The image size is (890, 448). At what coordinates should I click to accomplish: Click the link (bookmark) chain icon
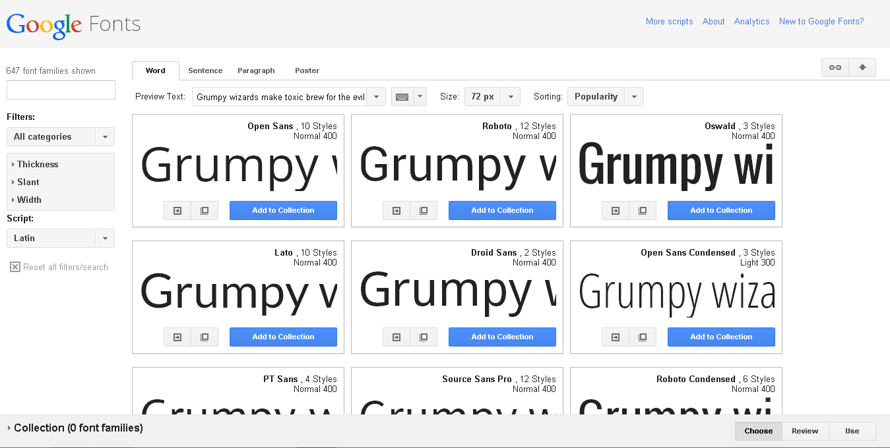point(835,67)
